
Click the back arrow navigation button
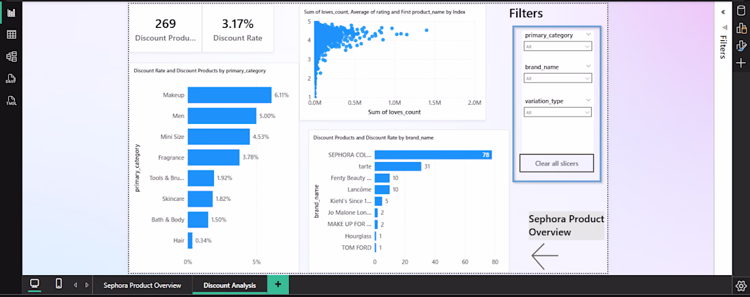pos(545,256)
